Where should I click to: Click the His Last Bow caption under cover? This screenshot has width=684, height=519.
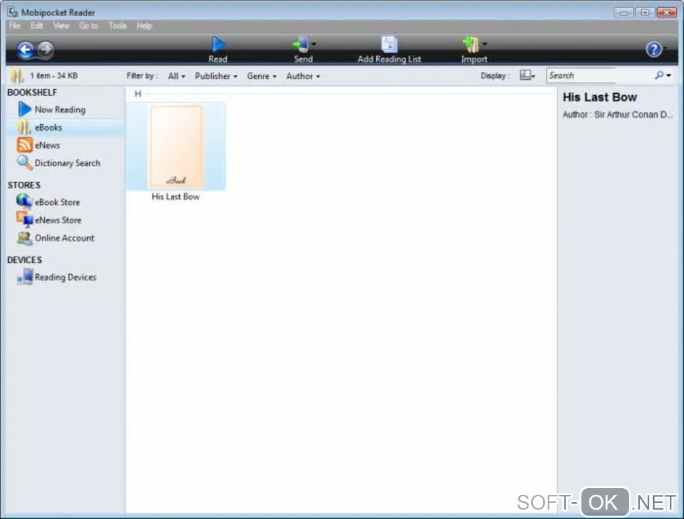(176, 196)
